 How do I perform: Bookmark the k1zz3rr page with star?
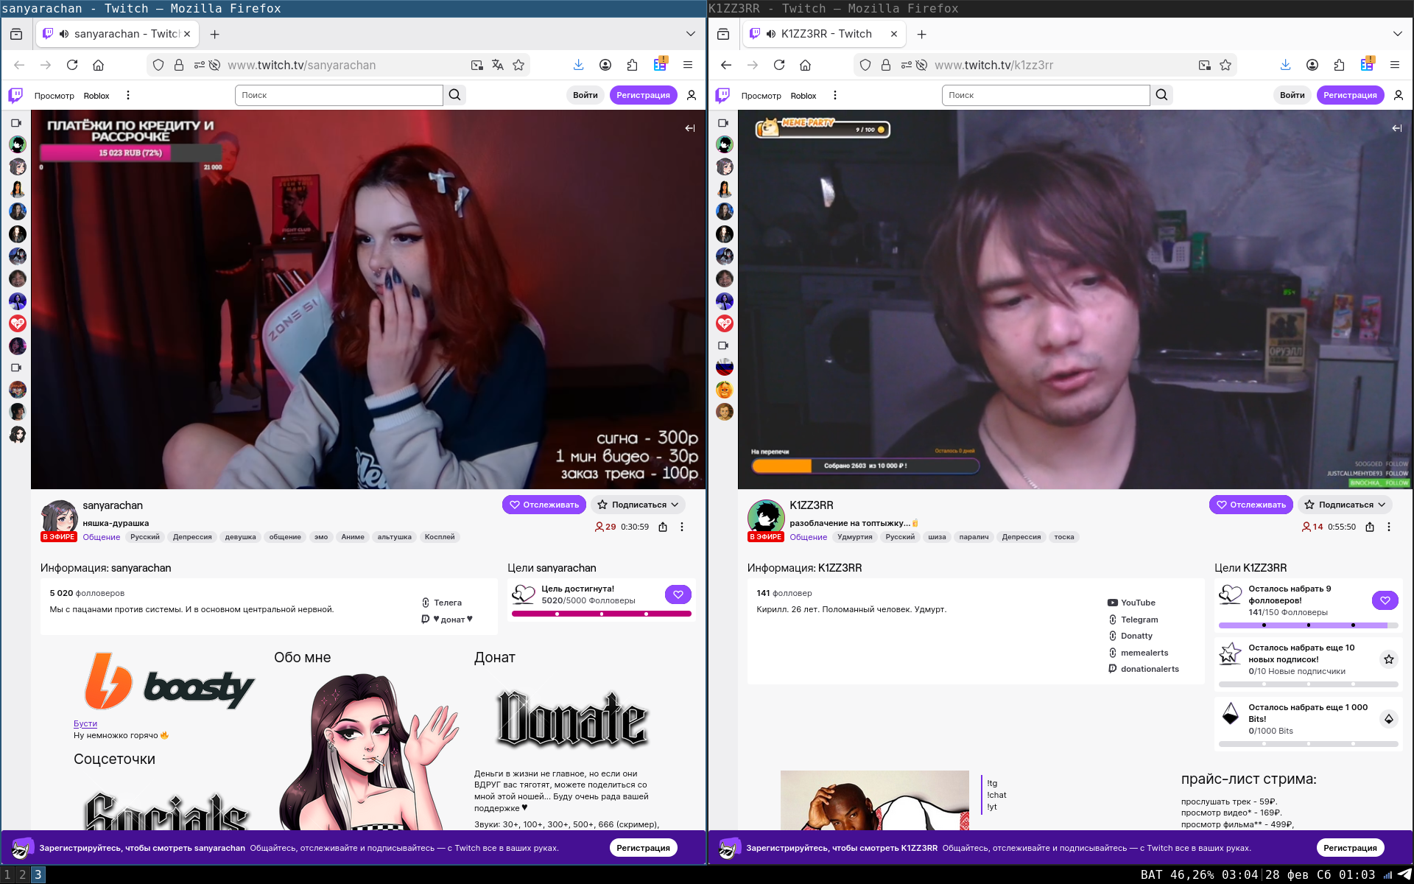[1225, 65]
